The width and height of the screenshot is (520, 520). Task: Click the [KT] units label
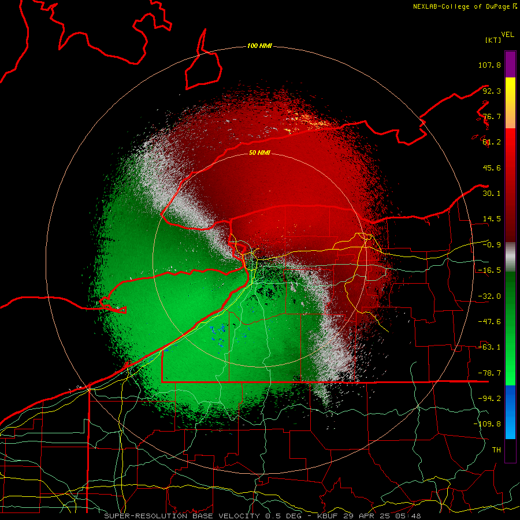pyautogui.click(x=493, y=40)
